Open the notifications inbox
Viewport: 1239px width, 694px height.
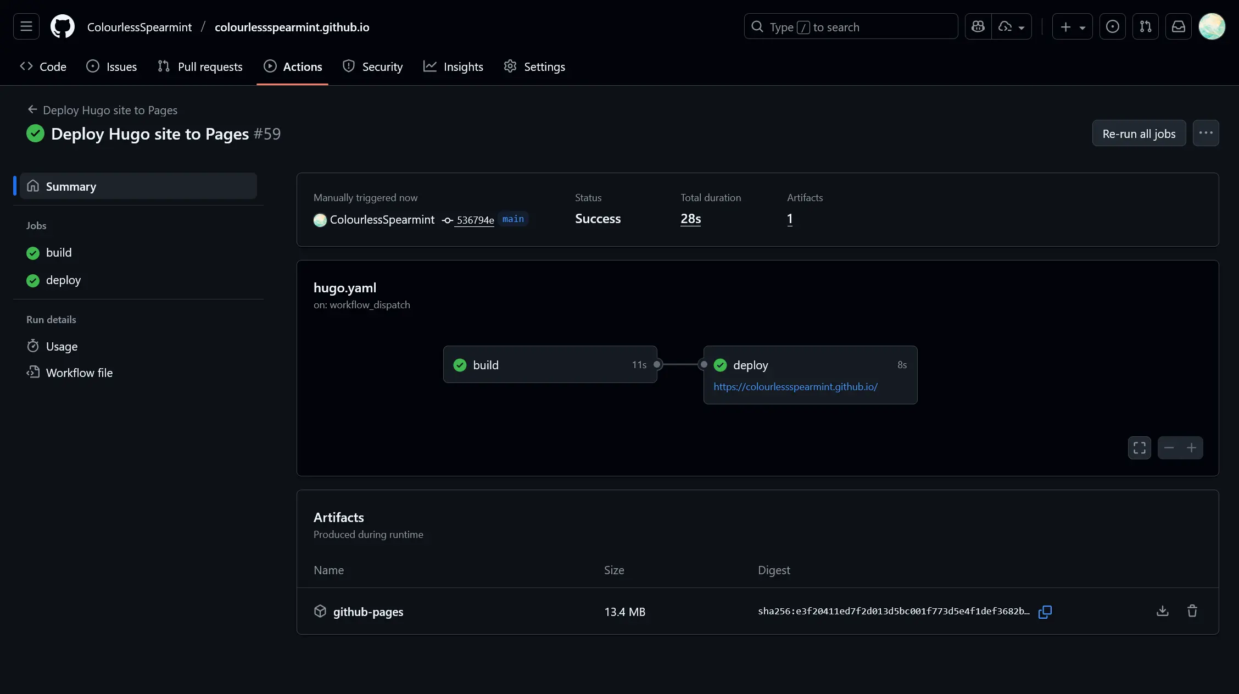click(x=1179, y=26)
